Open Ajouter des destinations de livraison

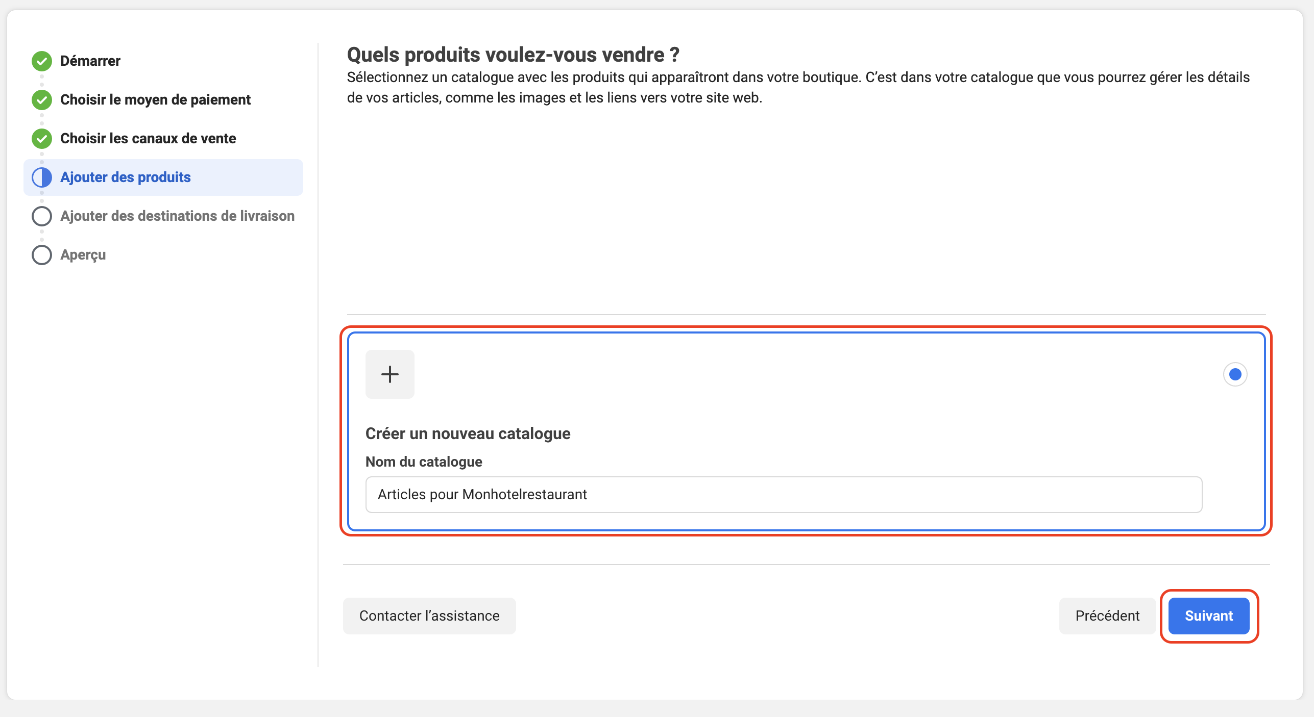pyautogui.click(x=177, y=216)
